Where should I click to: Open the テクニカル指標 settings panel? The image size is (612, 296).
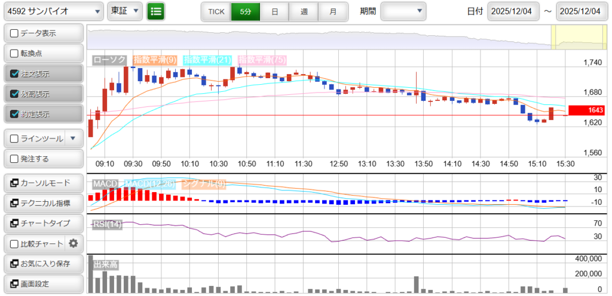43,203
